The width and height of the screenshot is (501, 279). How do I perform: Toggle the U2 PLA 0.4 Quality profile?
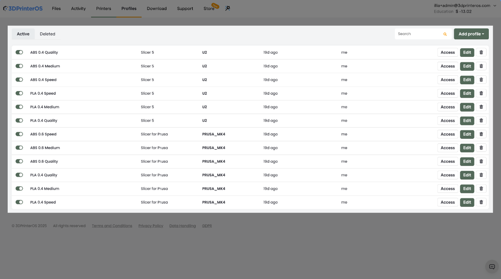[19, 121]
